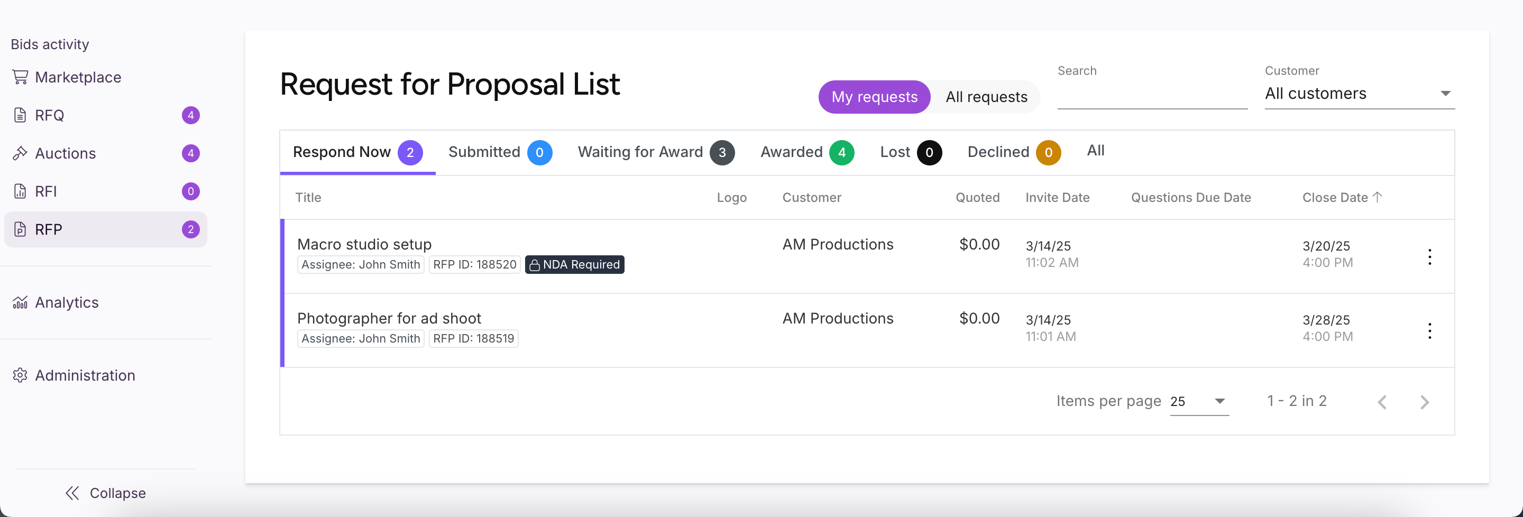Click the RFI document icon

(20, 191)
